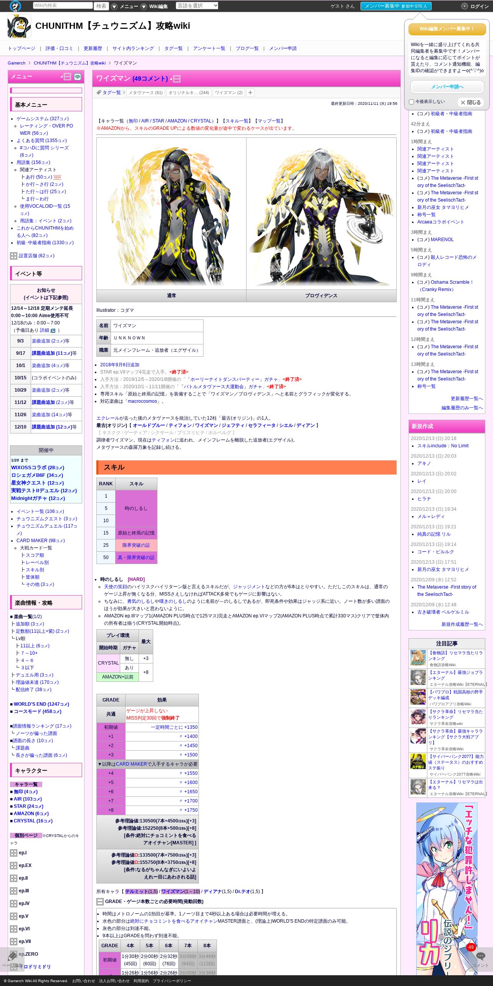Open the ティフォン character link in lore text
The width and height of the screenshot is (493, 986).
click(x=163, y=440)
